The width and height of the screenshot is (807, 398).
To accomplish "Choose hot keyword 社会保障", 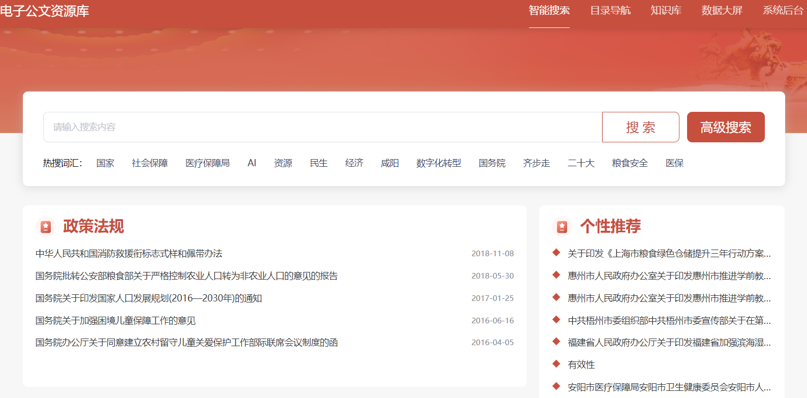I will coord(149,163).
